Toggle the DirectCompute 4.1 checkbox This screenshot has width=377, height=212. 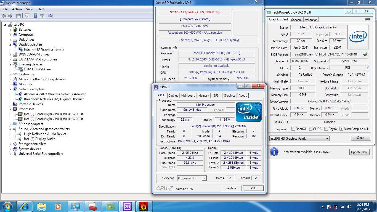(341, 129)
